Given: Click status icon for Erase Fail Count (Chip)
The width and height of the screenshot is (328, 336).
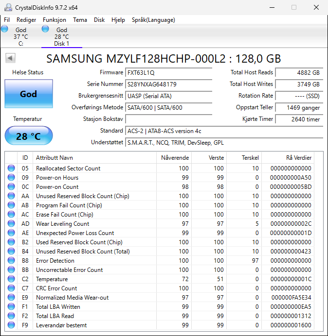Looking at the screenshot, I should click(x=11, y=214).
